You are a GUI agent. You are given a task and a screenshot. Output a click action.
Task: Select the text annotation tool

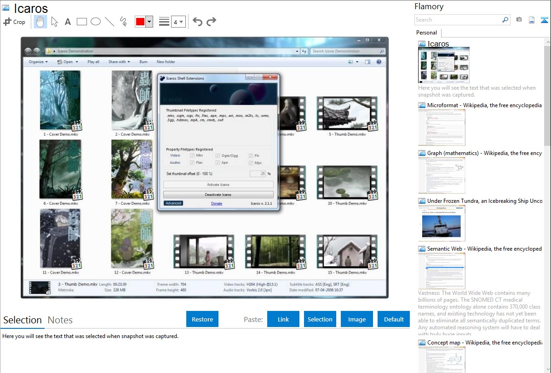(x=68, y=22)
